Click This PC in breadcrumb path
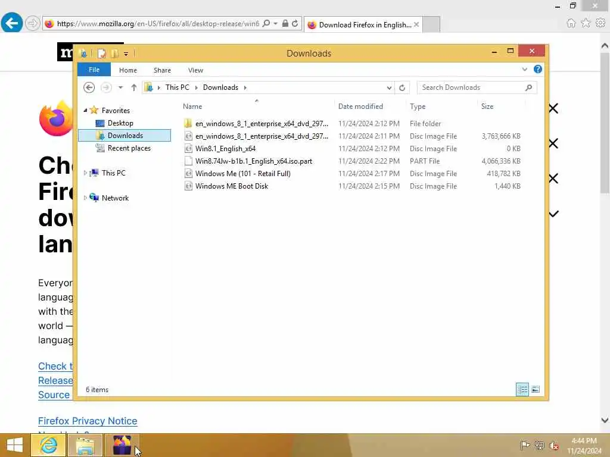610x457 pixels. tap(178, 87)
